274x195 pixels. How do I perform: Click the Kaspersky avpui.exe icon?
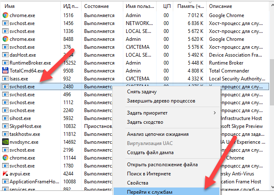[5, 173]
